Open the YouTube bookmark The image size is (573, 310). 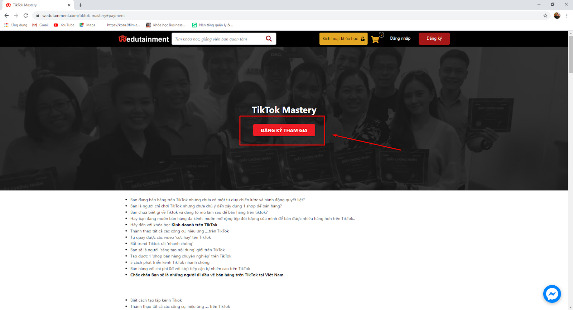pyautogui.click(x=64, y=25)
